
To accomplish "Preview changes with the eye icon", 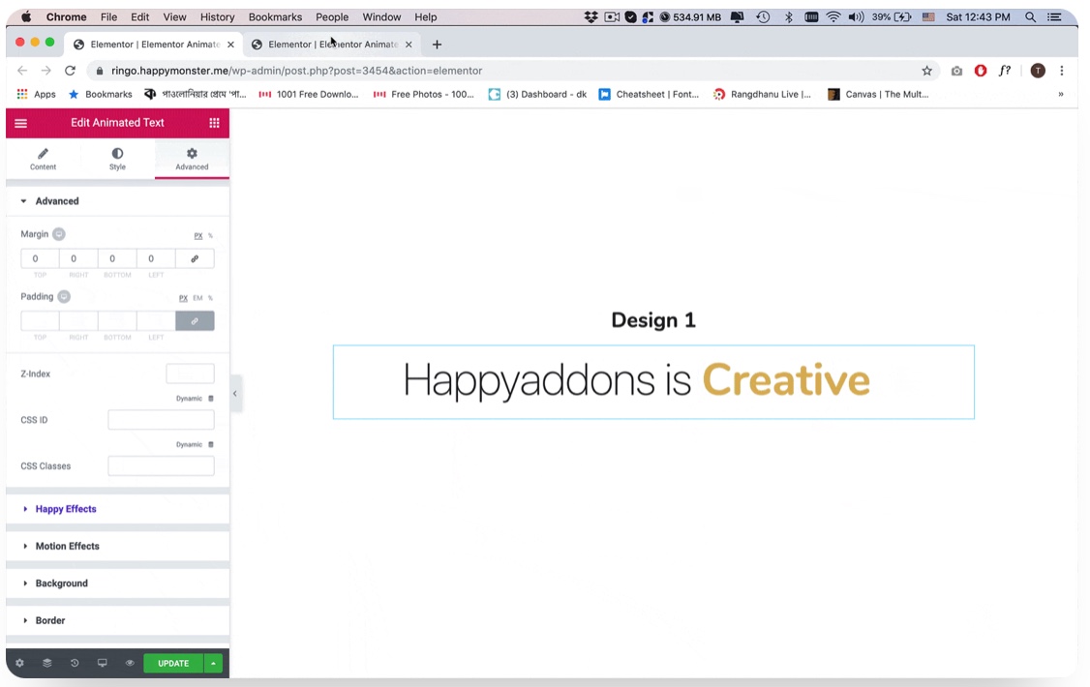I will coord(130,664).
